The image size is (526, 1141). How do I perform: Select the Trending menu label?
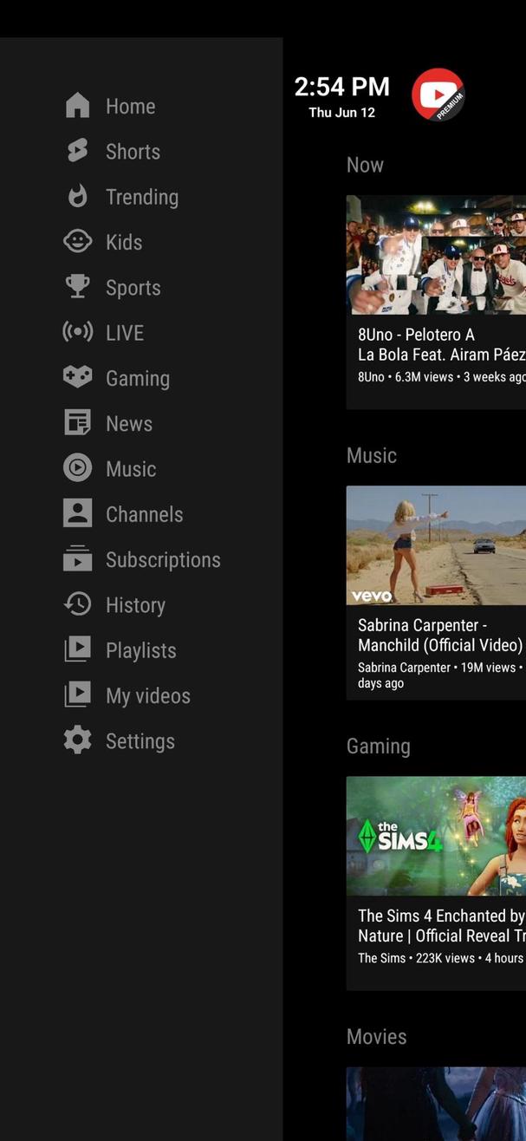click(x=142, y=197)
